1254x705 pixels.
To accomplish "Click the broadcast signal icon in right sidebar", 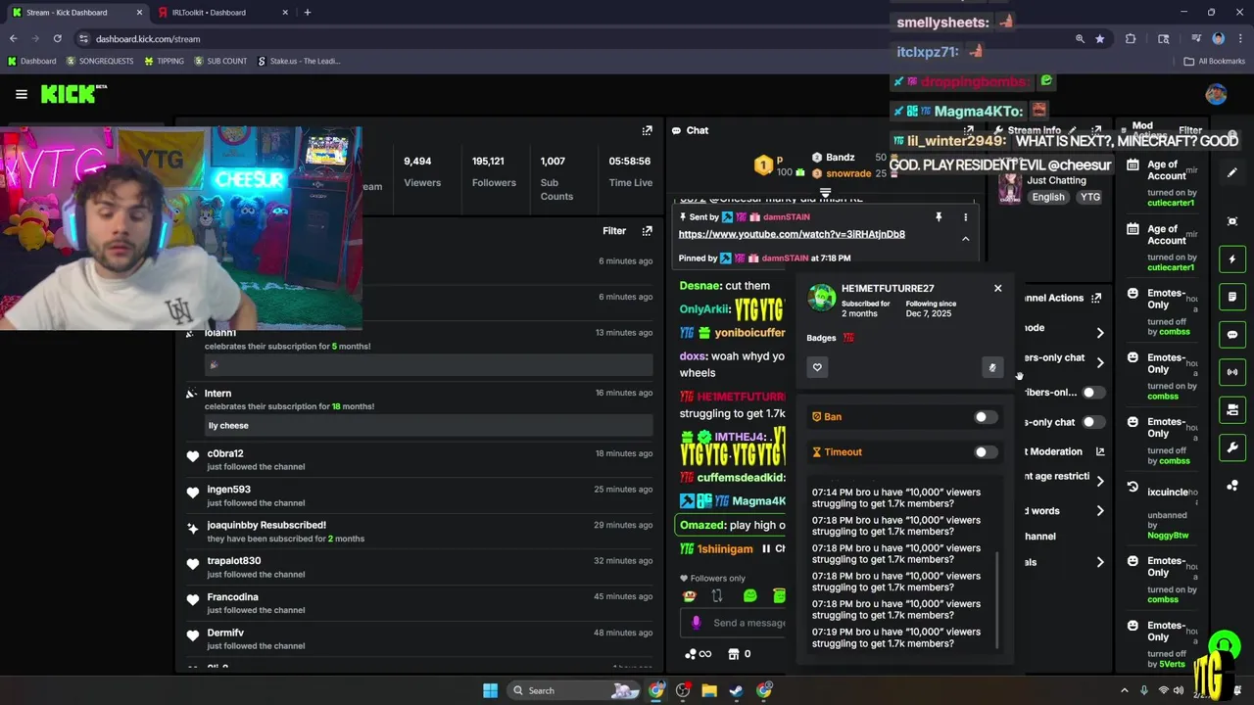I will tap(1232, 372).
